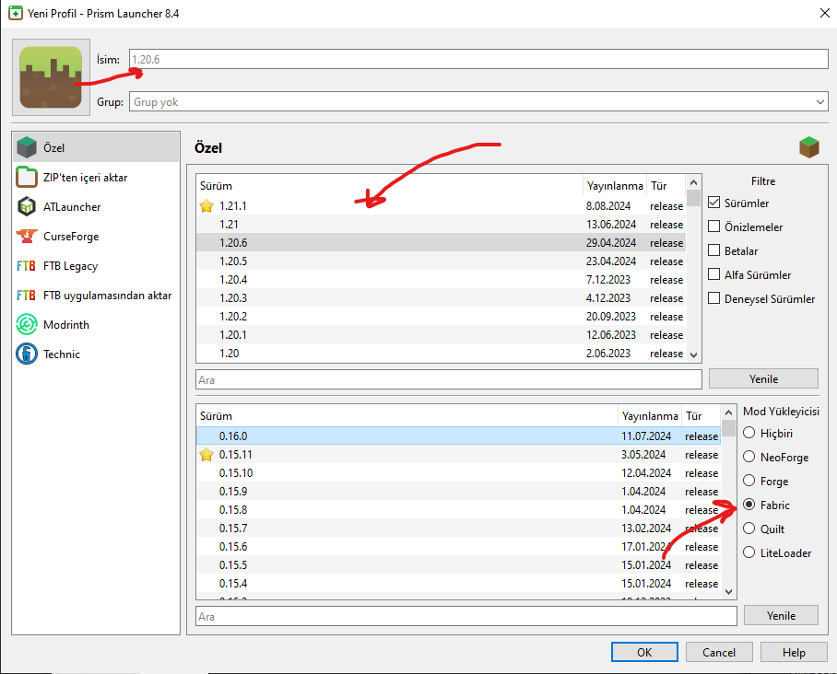837x674 pixels.
Task: Click the OK button
Action: (x=644, y=652)
